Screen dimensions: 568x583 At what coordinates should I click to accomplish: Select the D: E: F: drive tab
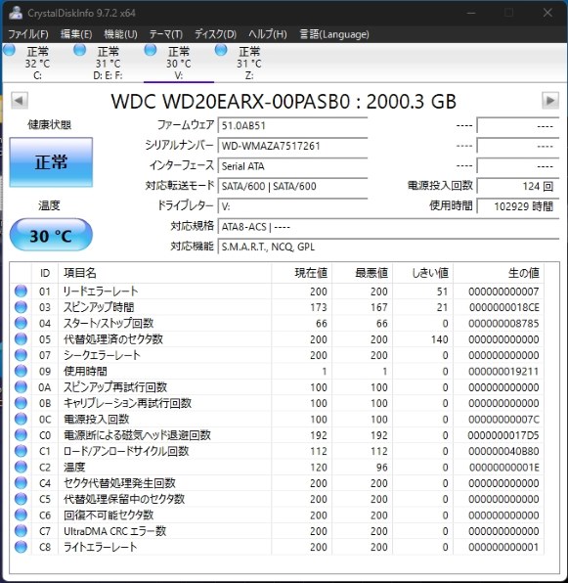(x=108, y=63)
